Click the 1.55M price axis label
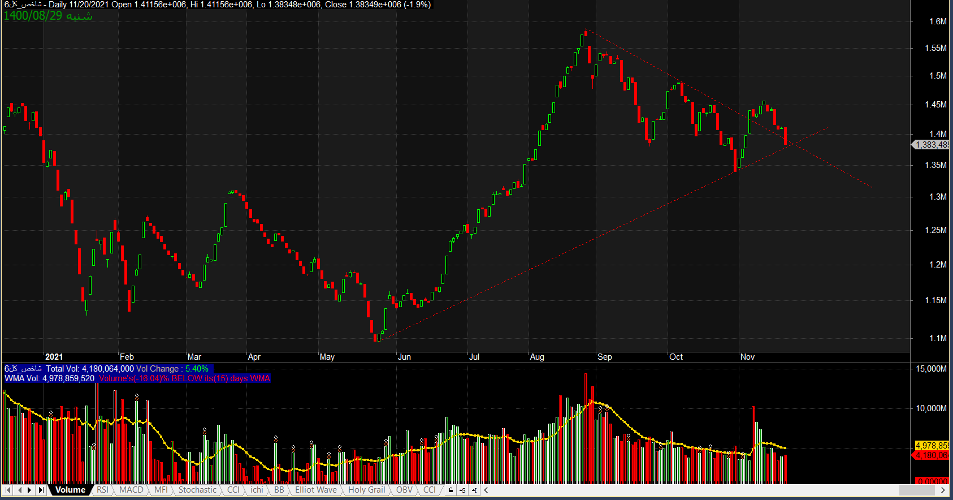This screenshot has height=500, width=953. coord(935,48)
